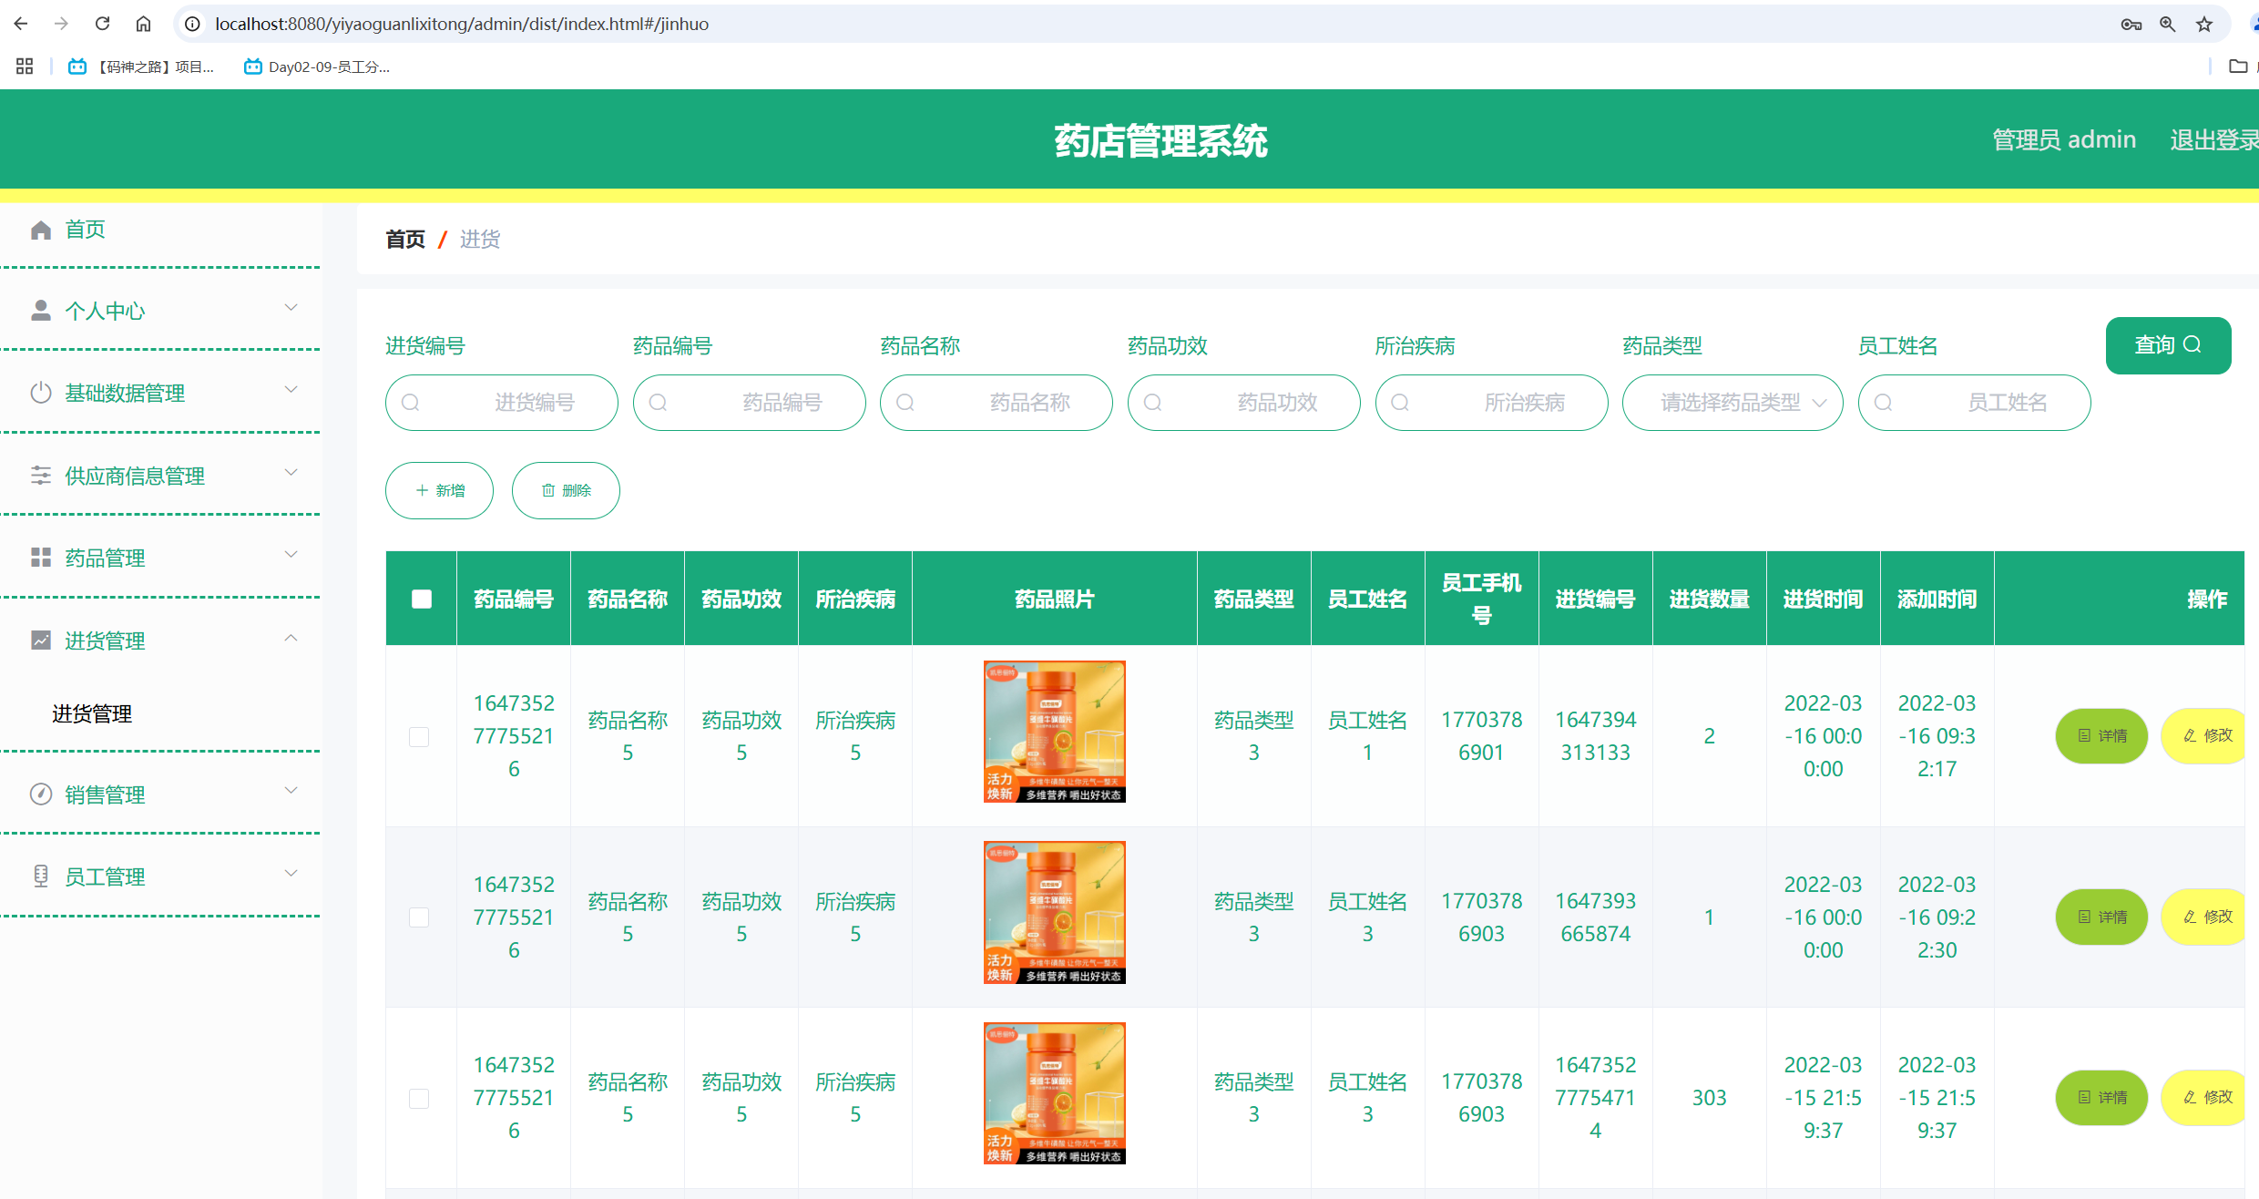Click the 新增 add button
Screen dimensions: 2259x1199
tap(439, 490)
